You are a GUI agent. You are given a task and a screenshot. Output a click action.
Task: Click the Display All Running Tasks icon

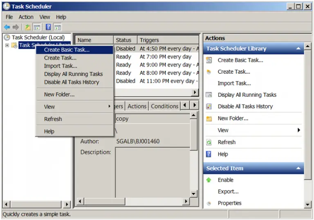[x=209, y=95]
